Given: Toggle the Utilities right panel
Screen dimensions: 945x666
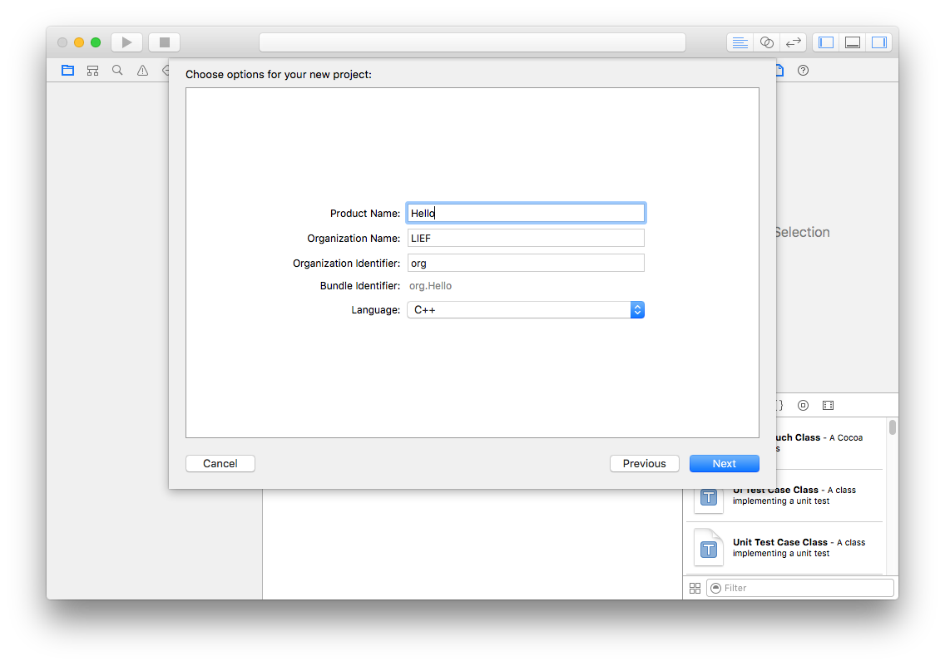Looking at the screenshot, I should (878, 42).
